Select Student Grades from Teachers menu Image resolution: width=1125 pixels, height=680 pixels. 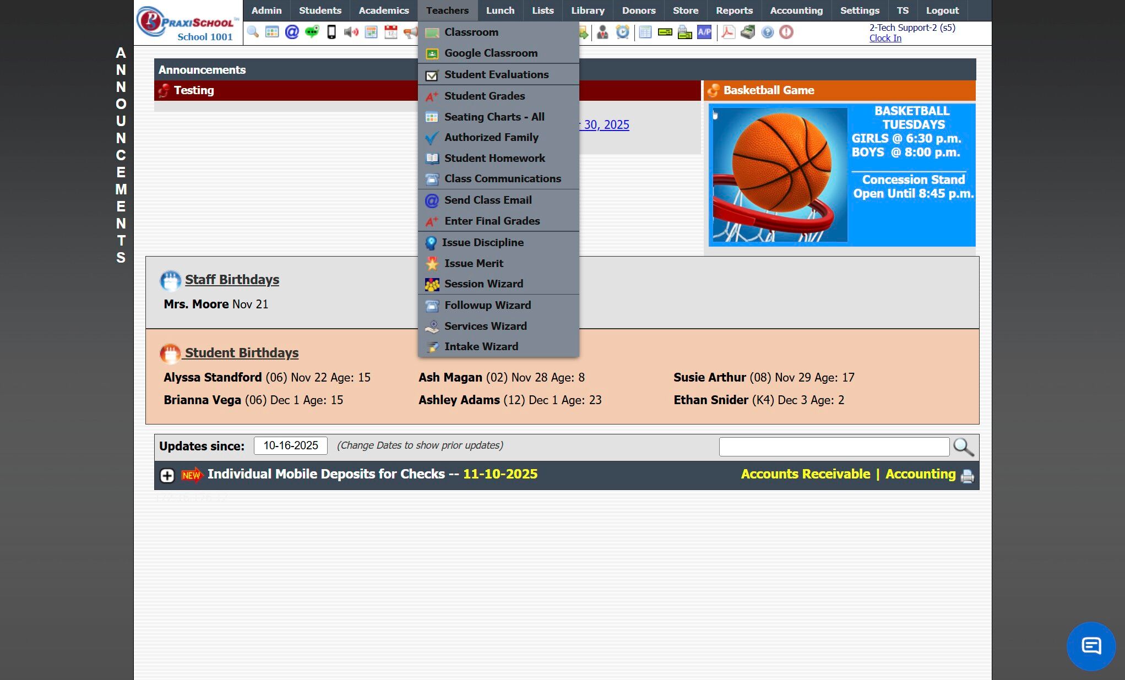click(484, 96)
